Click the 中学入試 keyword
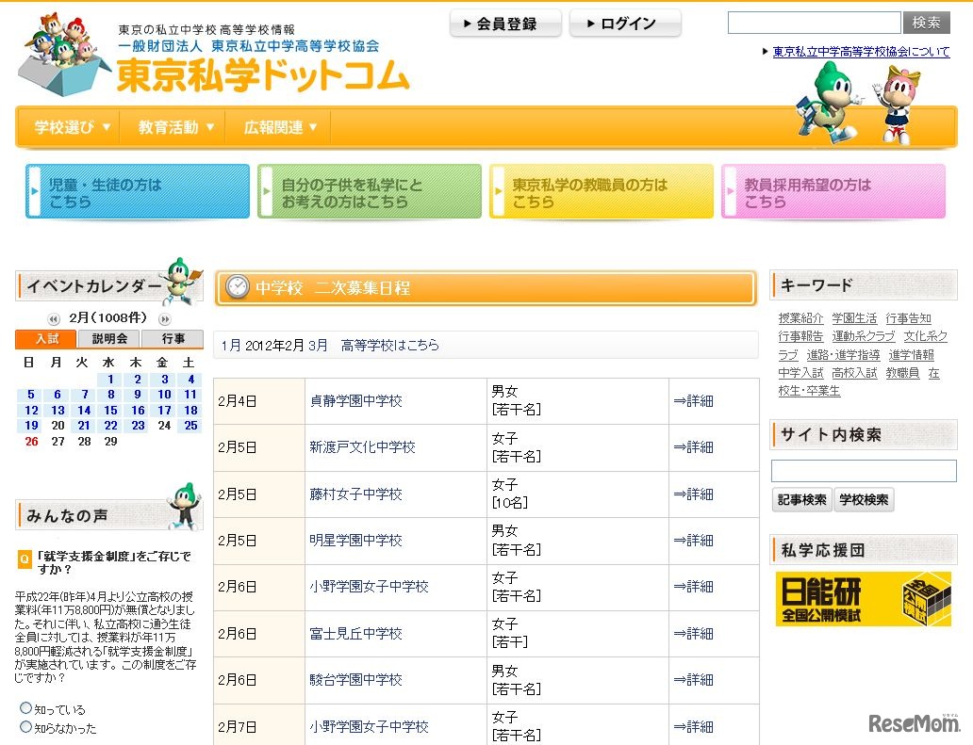Viewport: 973px width, 745px height. 800,373
